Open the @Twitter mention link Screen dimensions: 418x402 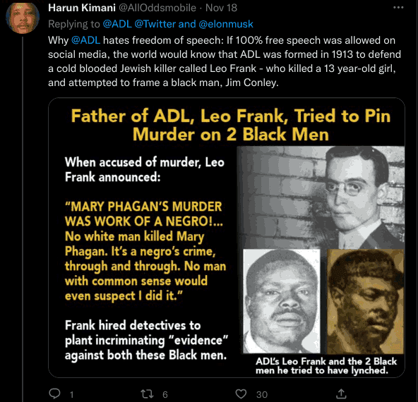pos(155,24)
